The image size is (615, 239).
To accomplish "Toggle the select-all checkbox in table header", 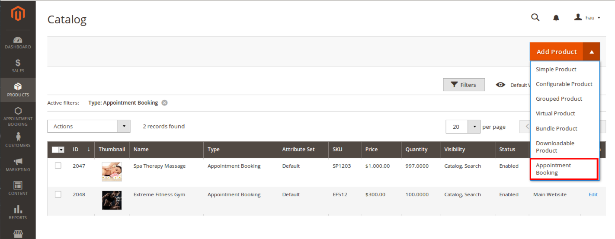I will pos(55,150).
